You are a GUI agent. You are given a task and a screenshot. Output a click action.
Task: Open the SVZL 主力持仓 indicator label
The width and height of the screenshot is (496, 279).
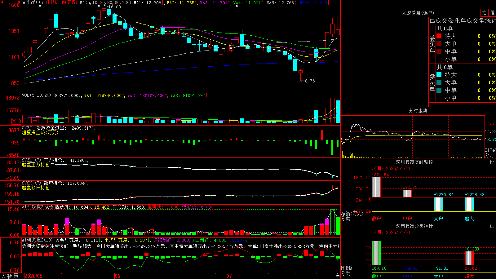pyautogui.click(x=43, y=160)
